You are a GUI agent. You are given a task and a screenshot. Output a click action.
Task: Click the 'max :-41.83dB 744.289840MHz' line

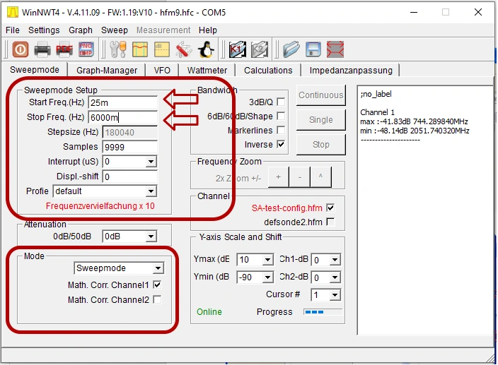[x=414, y=121]
